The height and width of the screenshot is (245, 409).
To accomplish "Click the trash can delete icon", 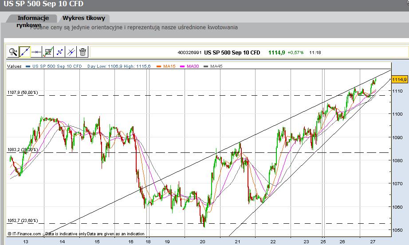I will click(83, 52).
